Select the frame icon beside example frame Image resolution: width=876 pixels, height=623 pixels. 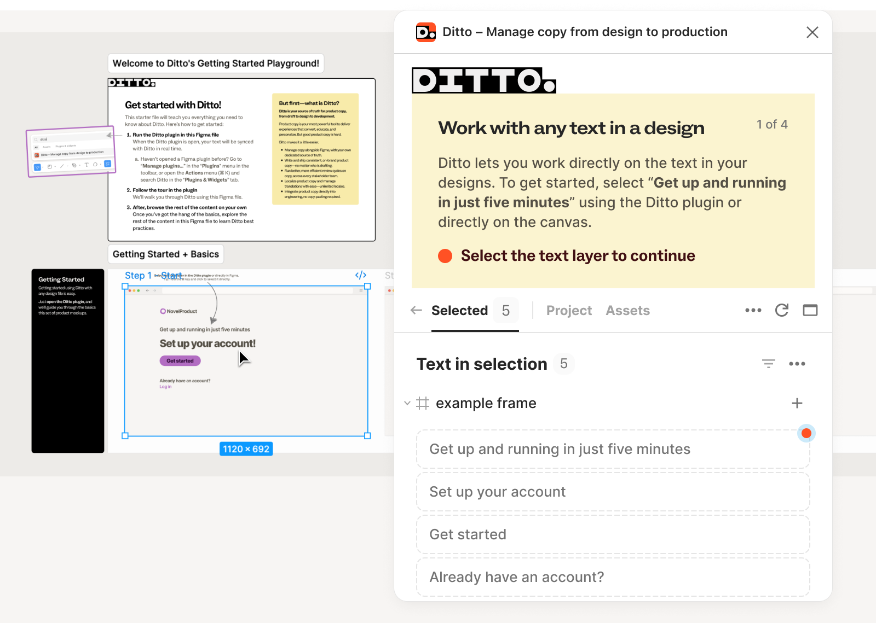click(x=423, y=403)
